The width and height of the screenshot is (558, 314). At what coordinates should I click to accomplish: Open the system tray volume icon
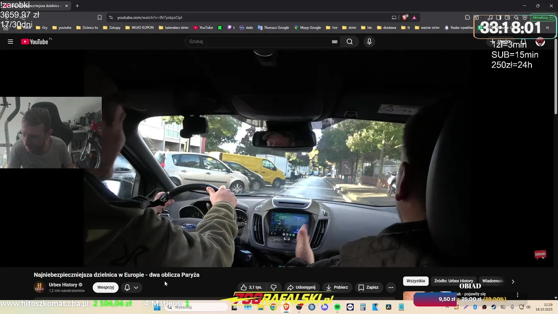528,307
